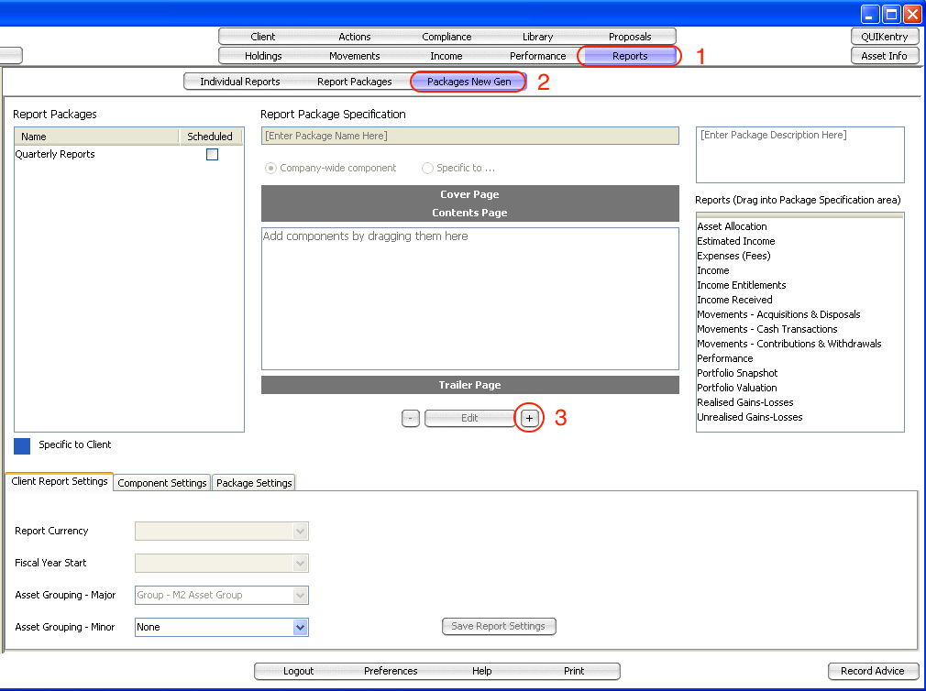Open the Performance menu item

coord(538,56)
